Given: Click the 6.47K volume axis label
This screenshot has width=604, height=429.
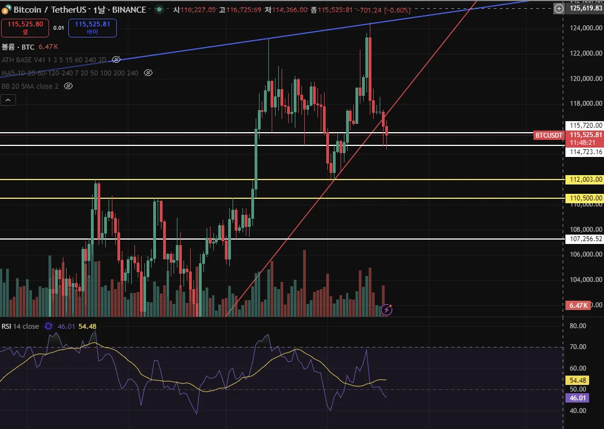Looking at the screenshot, I should [578, 306].
